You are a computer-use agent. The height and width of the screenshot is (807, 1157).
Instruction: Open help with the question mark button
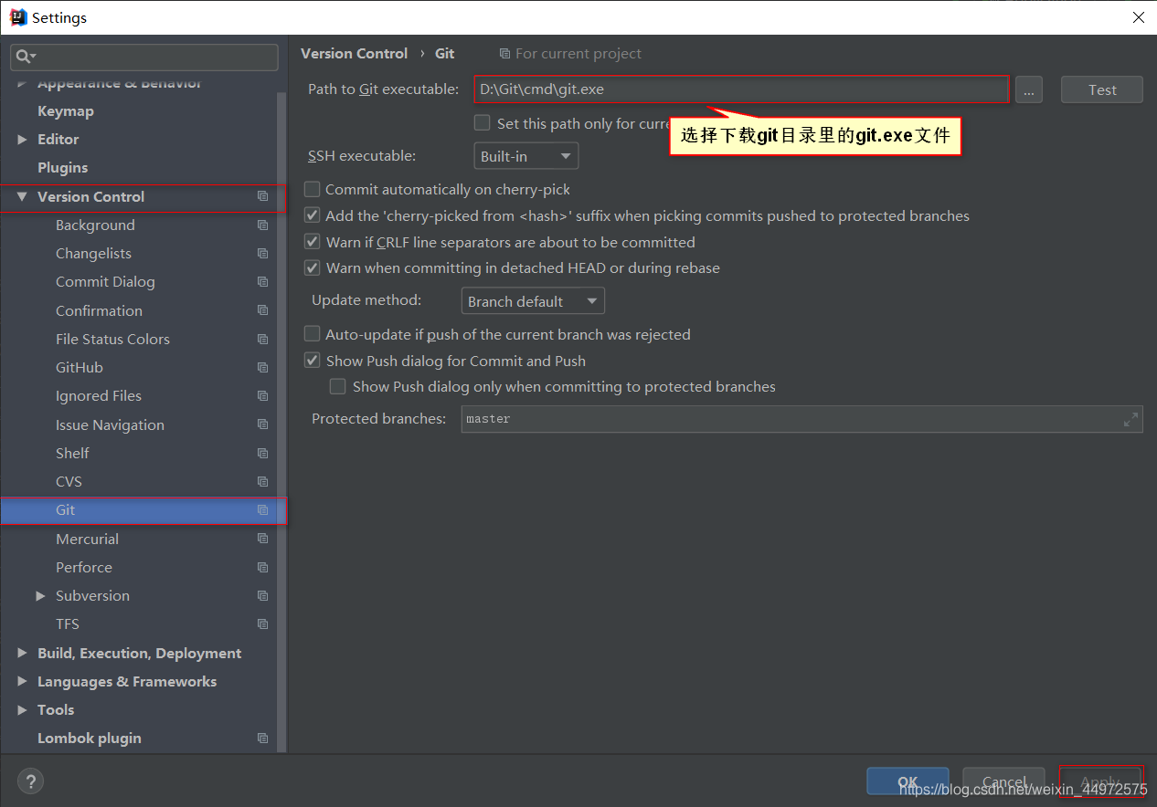click(30, 781)
